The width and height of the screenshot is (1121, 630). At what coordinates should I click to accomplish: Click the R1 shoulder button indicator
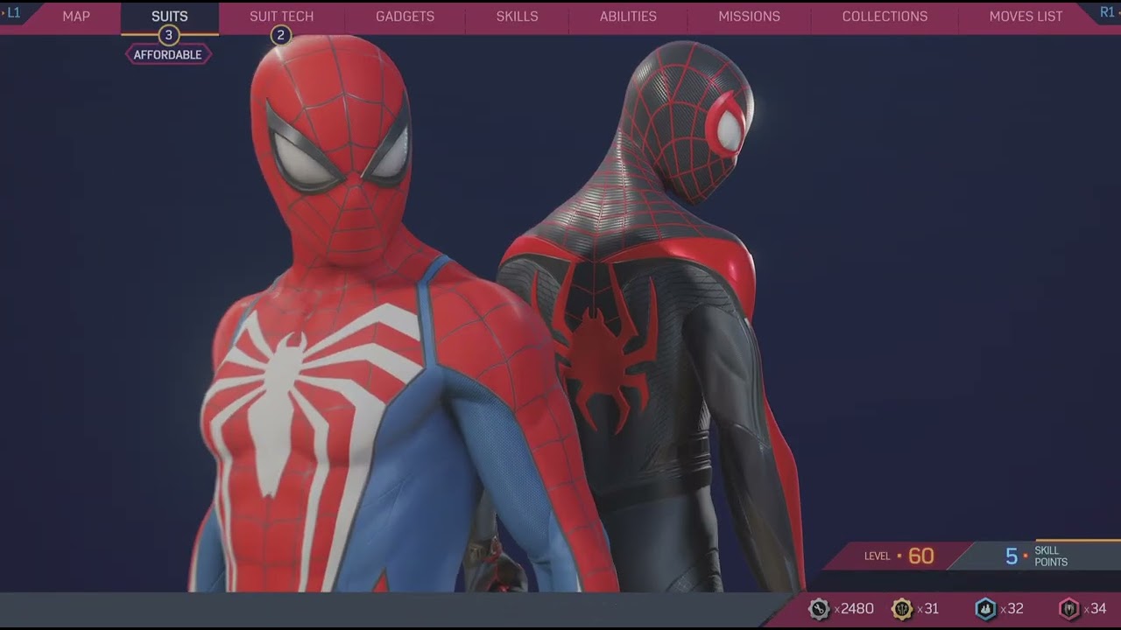[x=1108, y=12]
